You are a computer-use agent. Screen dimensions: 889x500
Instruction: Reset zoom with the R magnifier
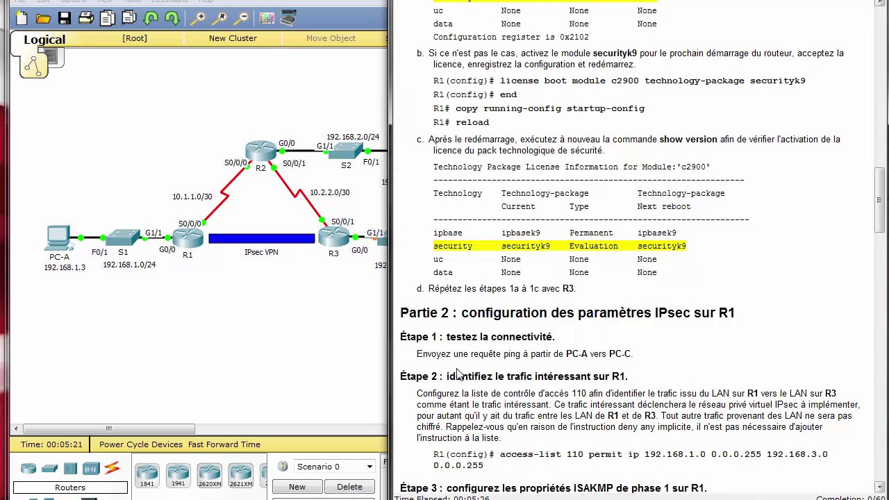coord(220,19)
